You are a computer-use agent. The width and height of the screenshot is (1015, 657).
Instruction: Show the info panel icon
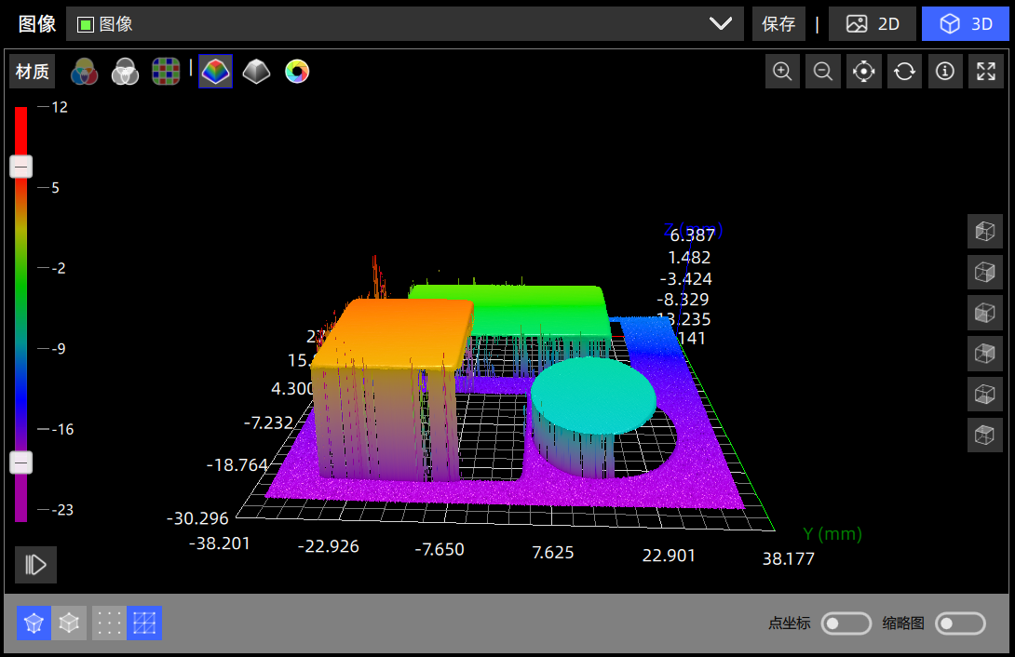click(946, 71)
